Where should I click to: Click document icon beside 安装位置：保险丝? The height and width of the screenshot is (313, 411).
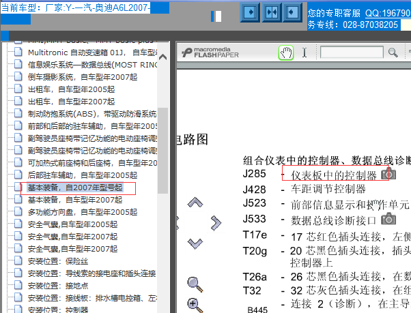[x=18, y=260]
